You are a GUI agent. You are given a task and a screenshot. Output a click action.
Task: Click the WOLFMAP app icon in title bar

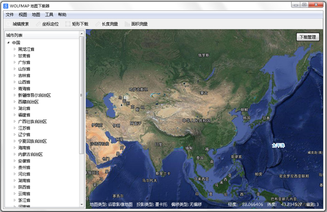5,6
